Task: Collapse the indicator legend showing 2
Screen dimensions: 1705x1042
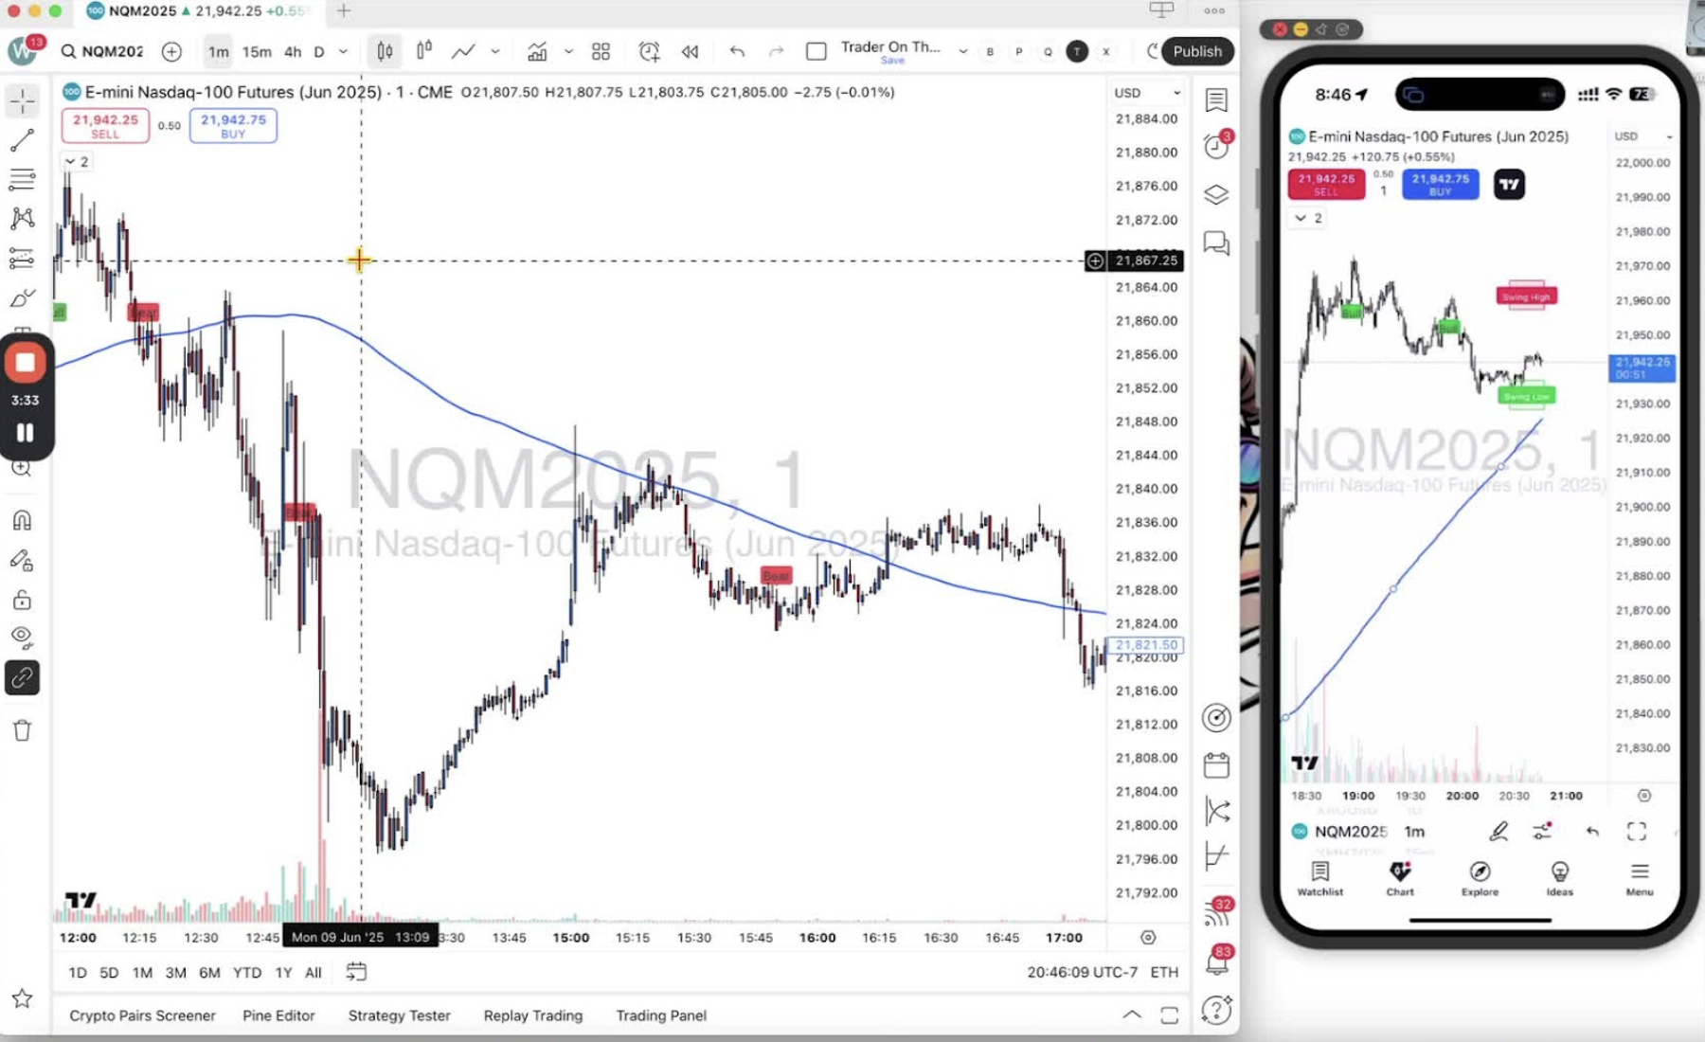Action: (x=77, y=162)
